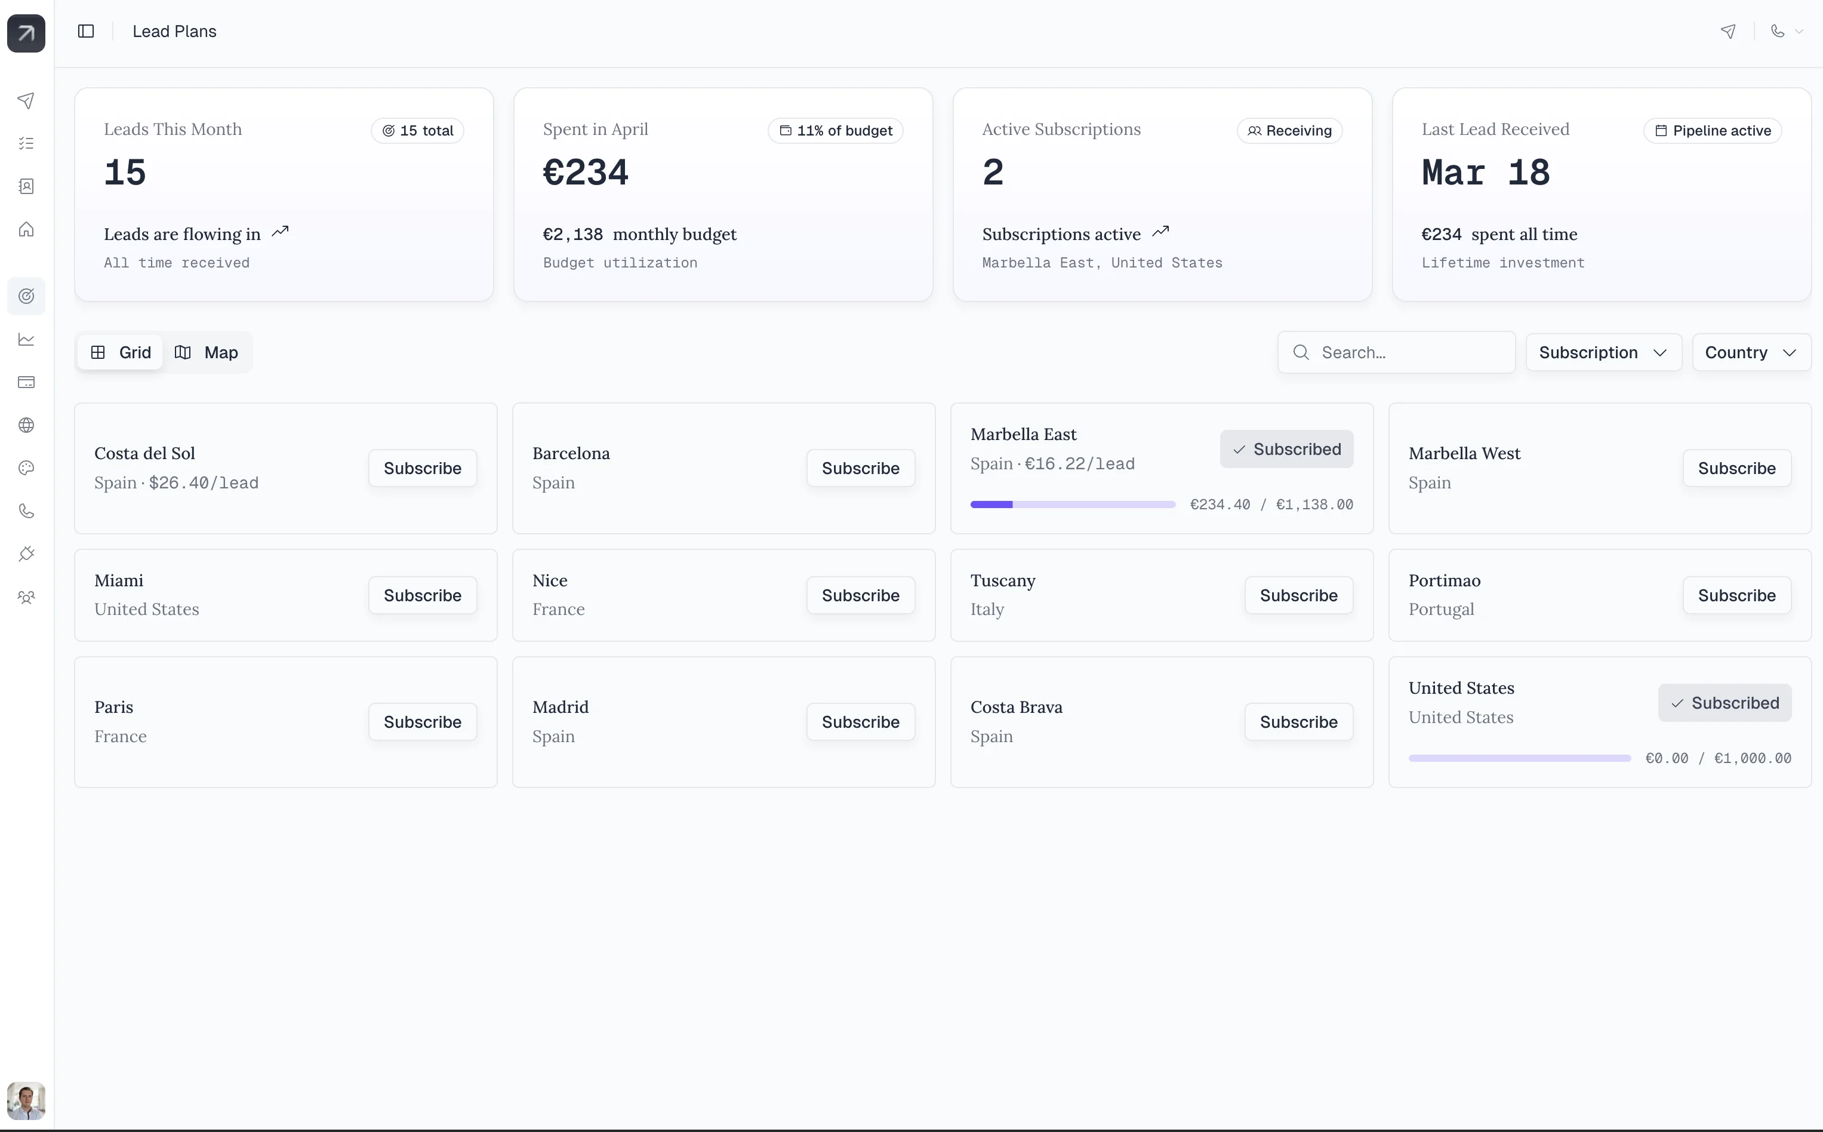Viewport: 1823px width, 1132px height.
Task: Open the analytics chart icon in sidebar
Action: coord(26,340)
